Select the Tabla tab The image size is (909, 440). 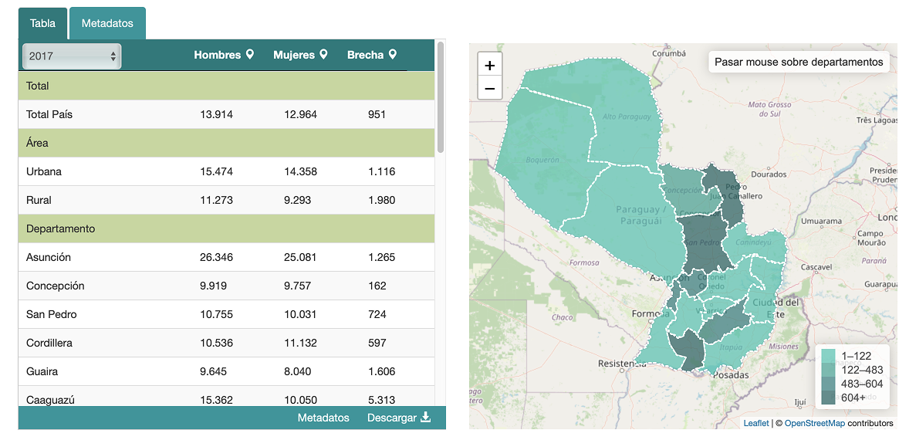click(x=42, y=23)
